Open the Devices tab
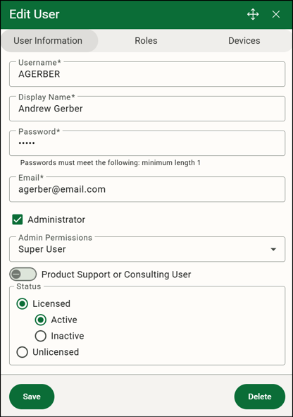 (x=244, y=41)
